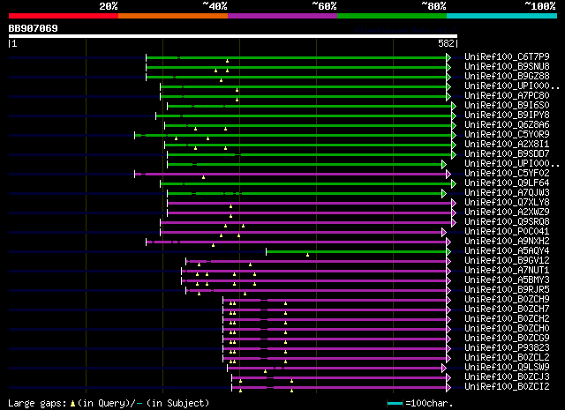This screenshot has height=410, width=565.
Task: Select the UniRef100_B9SDD7 label
Action: pos(507,153)
